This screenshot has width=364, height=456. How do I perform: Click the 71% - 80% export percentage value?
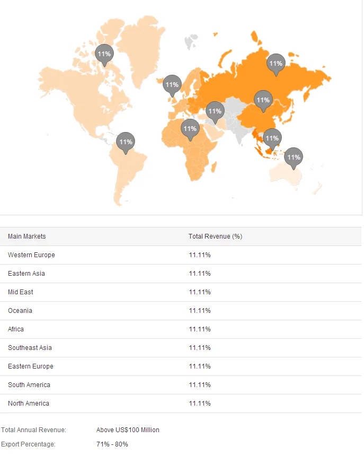[x=112, y=444]
